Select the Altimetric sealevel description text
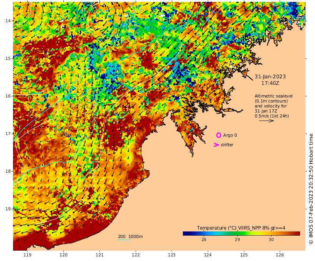This screenshot has height=261, width=315. [x=274, y=106]
